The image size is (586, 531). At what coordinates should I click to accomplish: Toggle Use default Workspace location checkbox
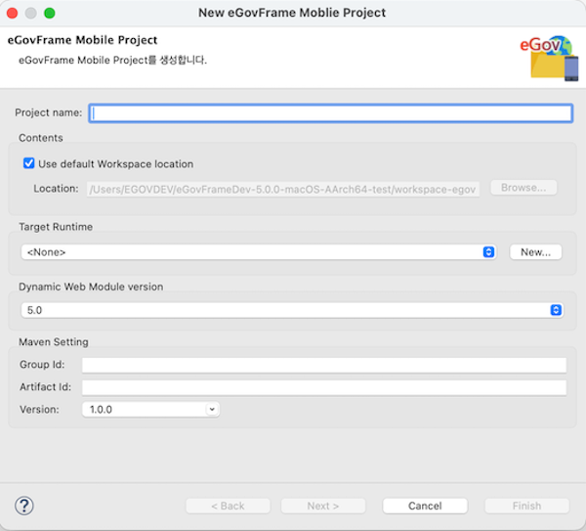tap(29, 164)
